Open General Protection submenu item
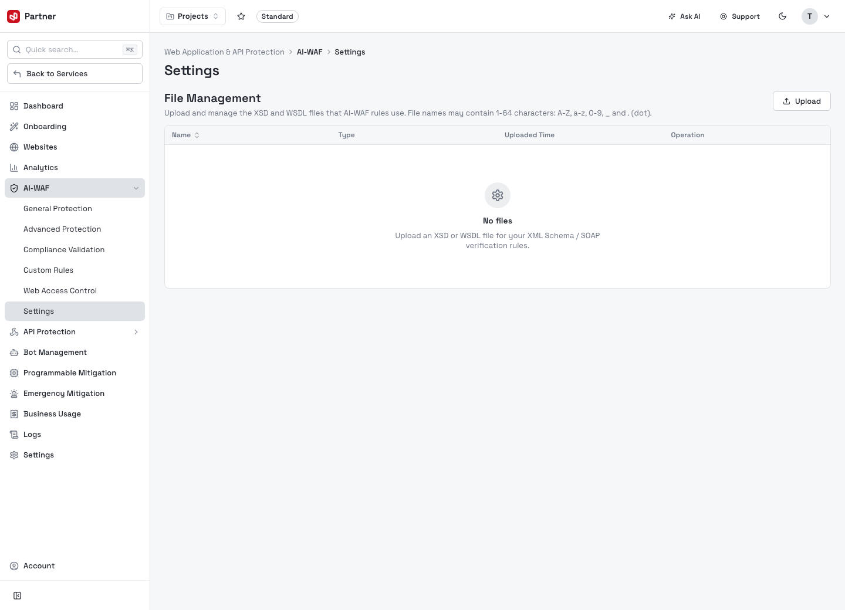 point(75,209)
